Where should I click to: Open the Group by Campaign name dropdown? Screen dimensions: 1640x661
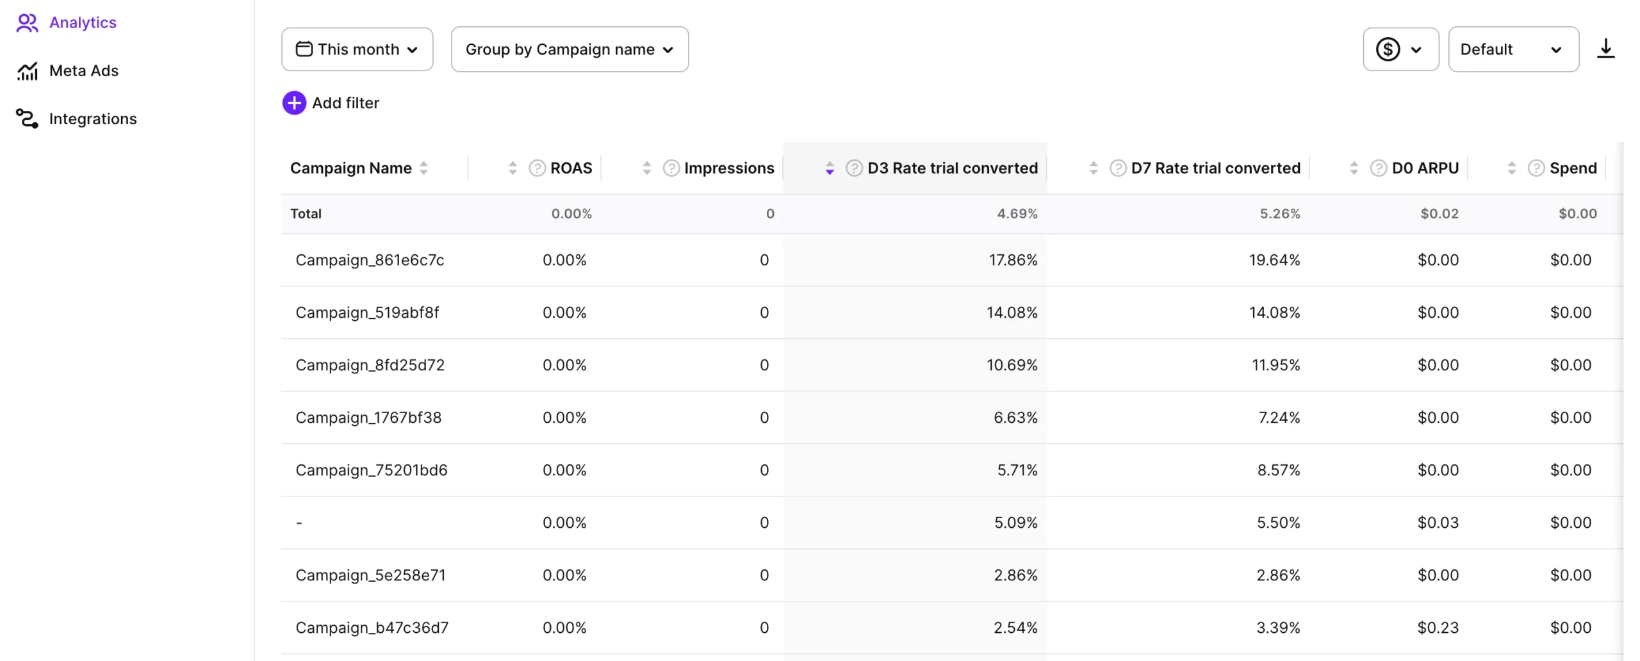click(569, 49)
